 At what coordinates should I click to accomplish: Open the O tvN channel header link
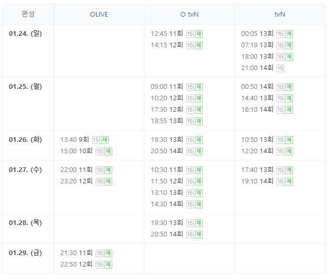pyautogui.click(x=189, y=14)
